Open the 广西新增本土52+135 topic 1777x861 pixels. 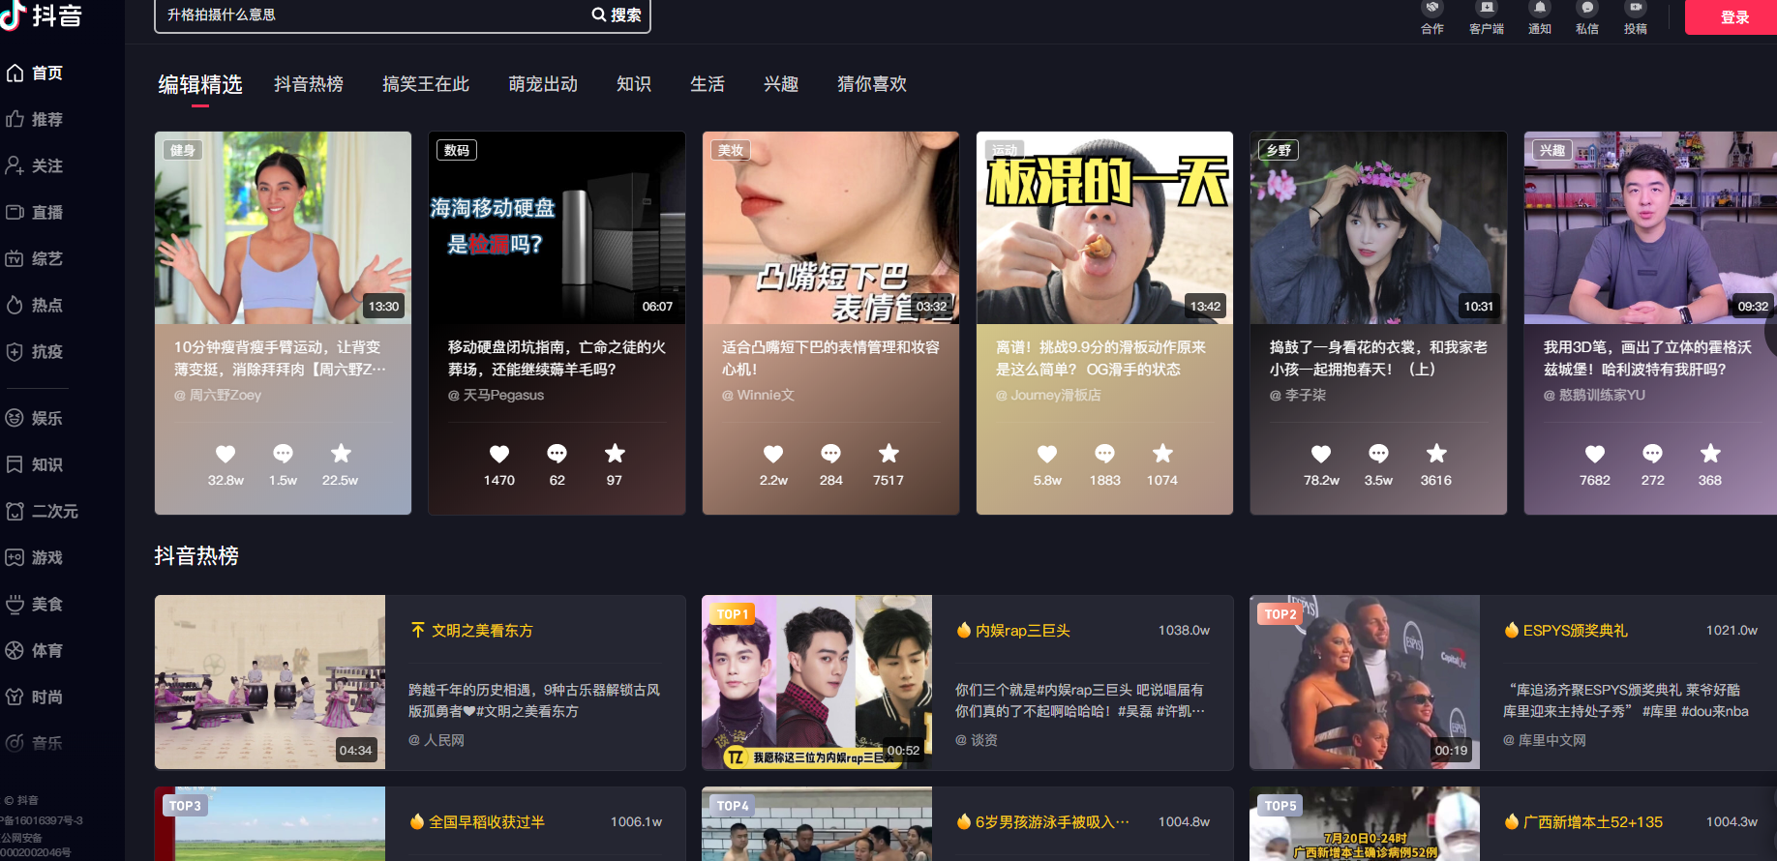click(1593, 821)
